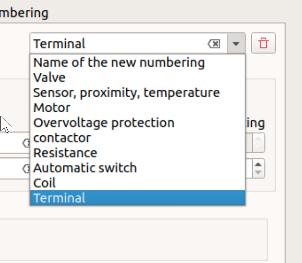Clear the upper left text field
Viewport: 302px width, 263px height.
[x=27, y=143]
